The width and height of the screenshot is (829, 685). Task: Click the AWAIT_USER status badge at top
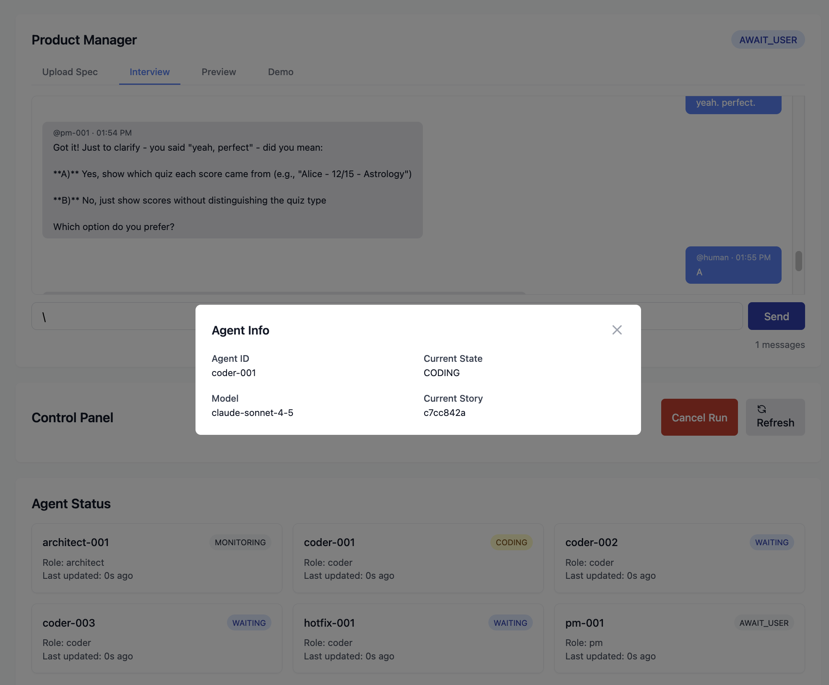[x=768, y=40]
